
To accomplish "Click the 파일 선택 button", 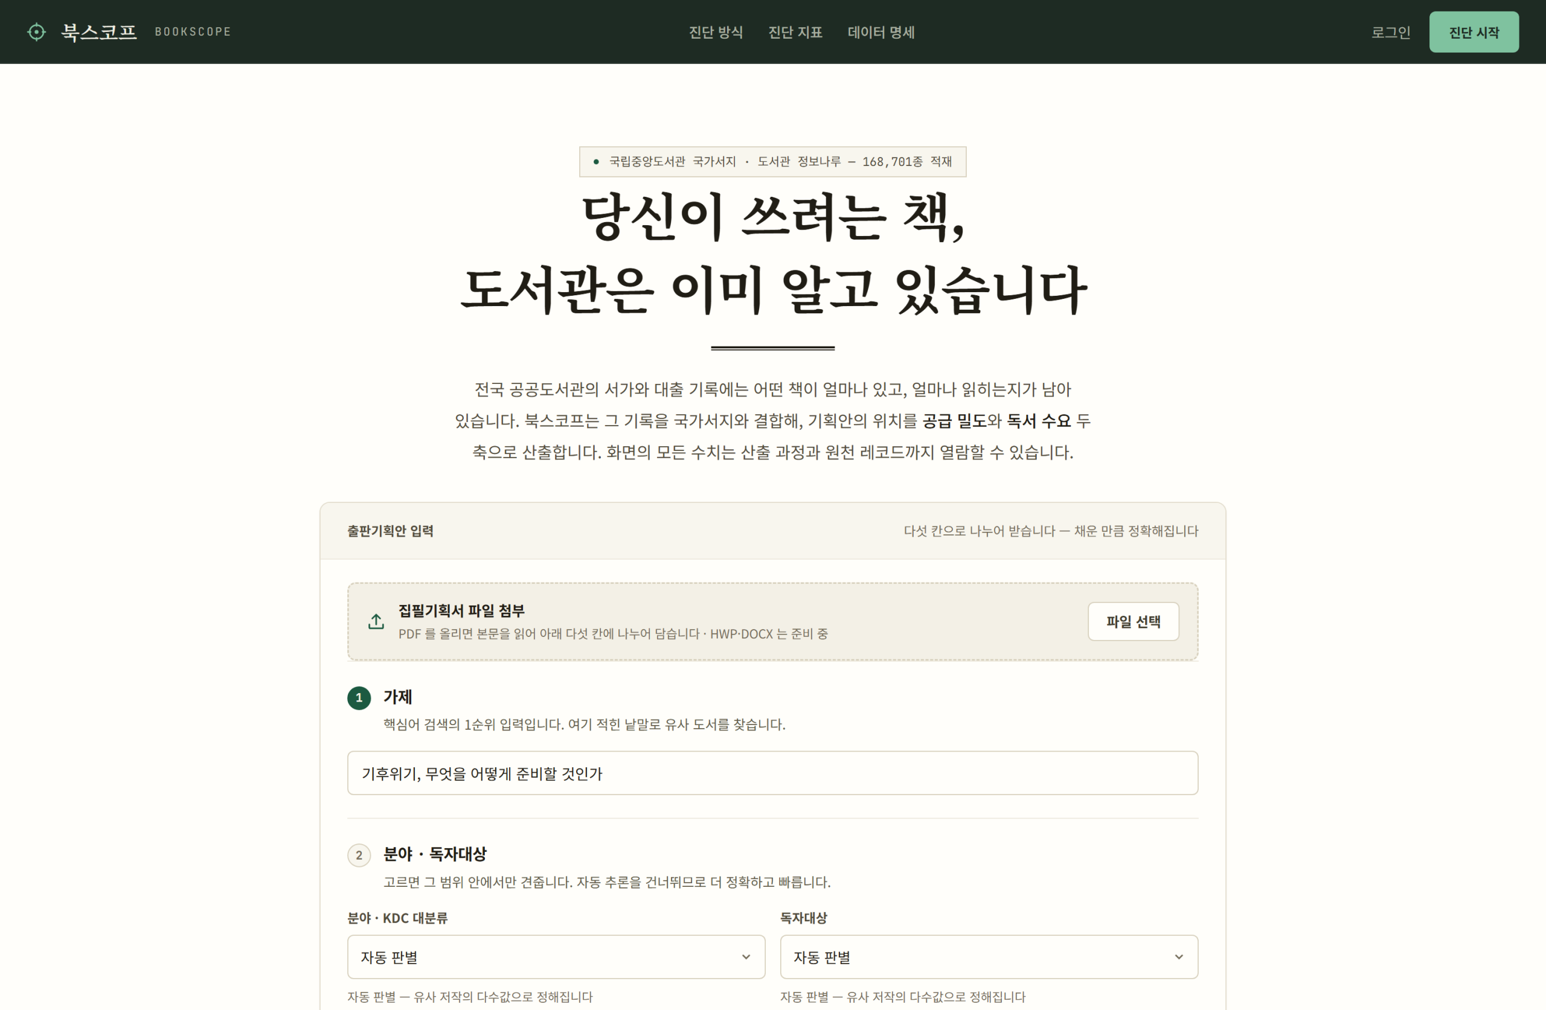I will (x=1133, y=622).
